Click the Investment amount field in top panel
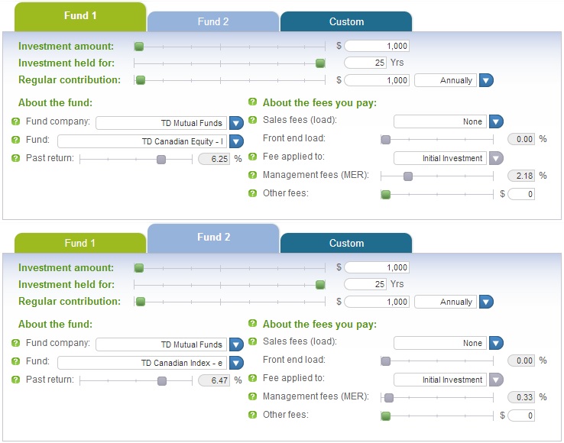Viewport: 564px width, 443px height. point(377,46)
